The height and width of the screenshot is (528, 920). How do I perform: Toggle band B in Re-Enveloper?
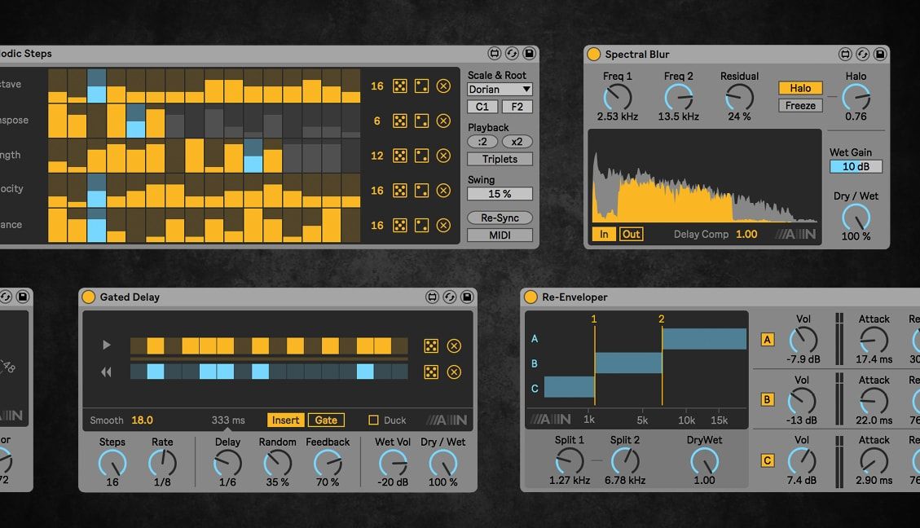768,399
